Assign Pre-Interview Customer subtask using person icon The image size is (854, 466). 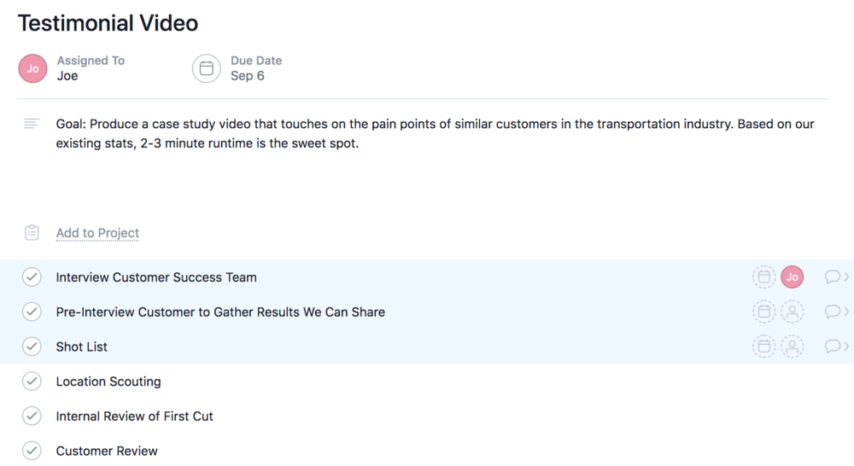[x=793, y=312]
